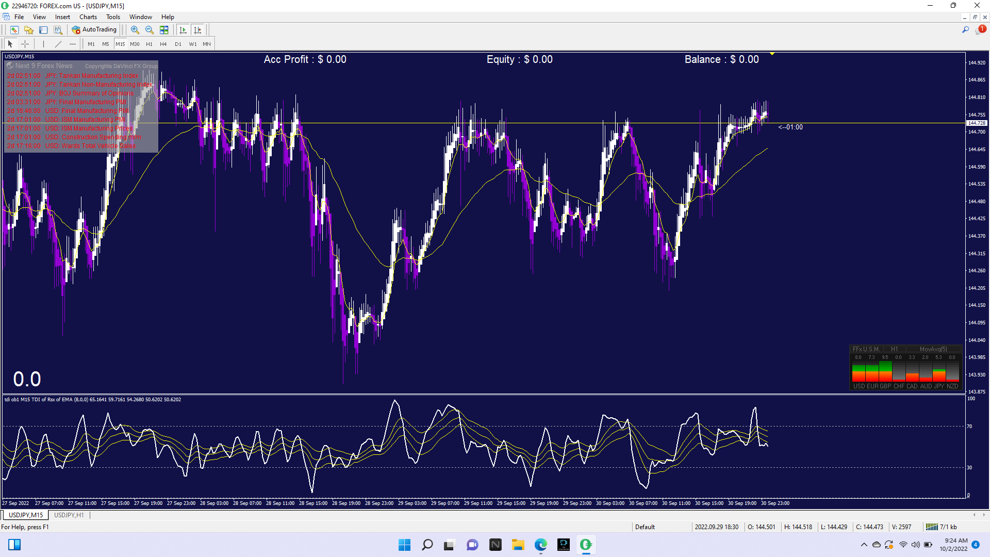
Task: Show hidden system tray icons chevron
Action: [864, 545]
